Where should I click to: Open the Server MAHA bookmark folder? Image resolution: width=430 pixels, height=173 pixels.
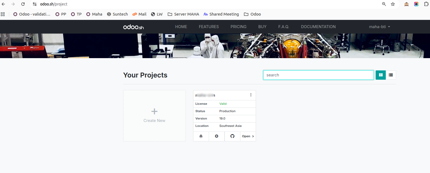[183, 14]
